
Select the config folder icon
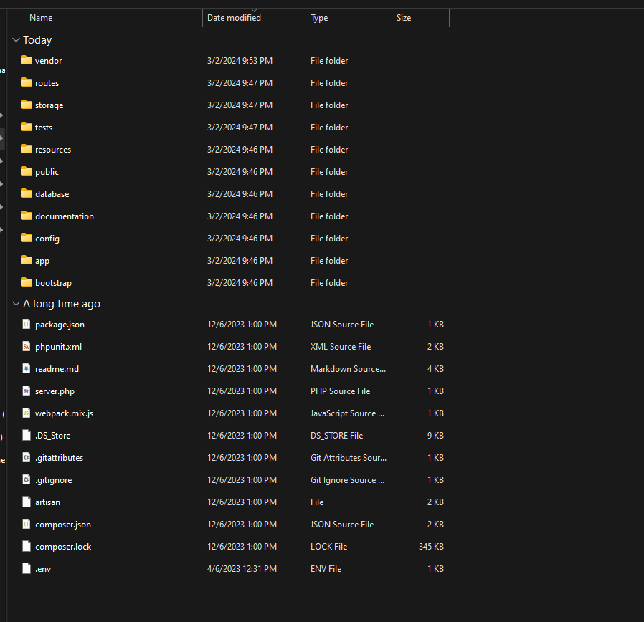tap(27, 238)
